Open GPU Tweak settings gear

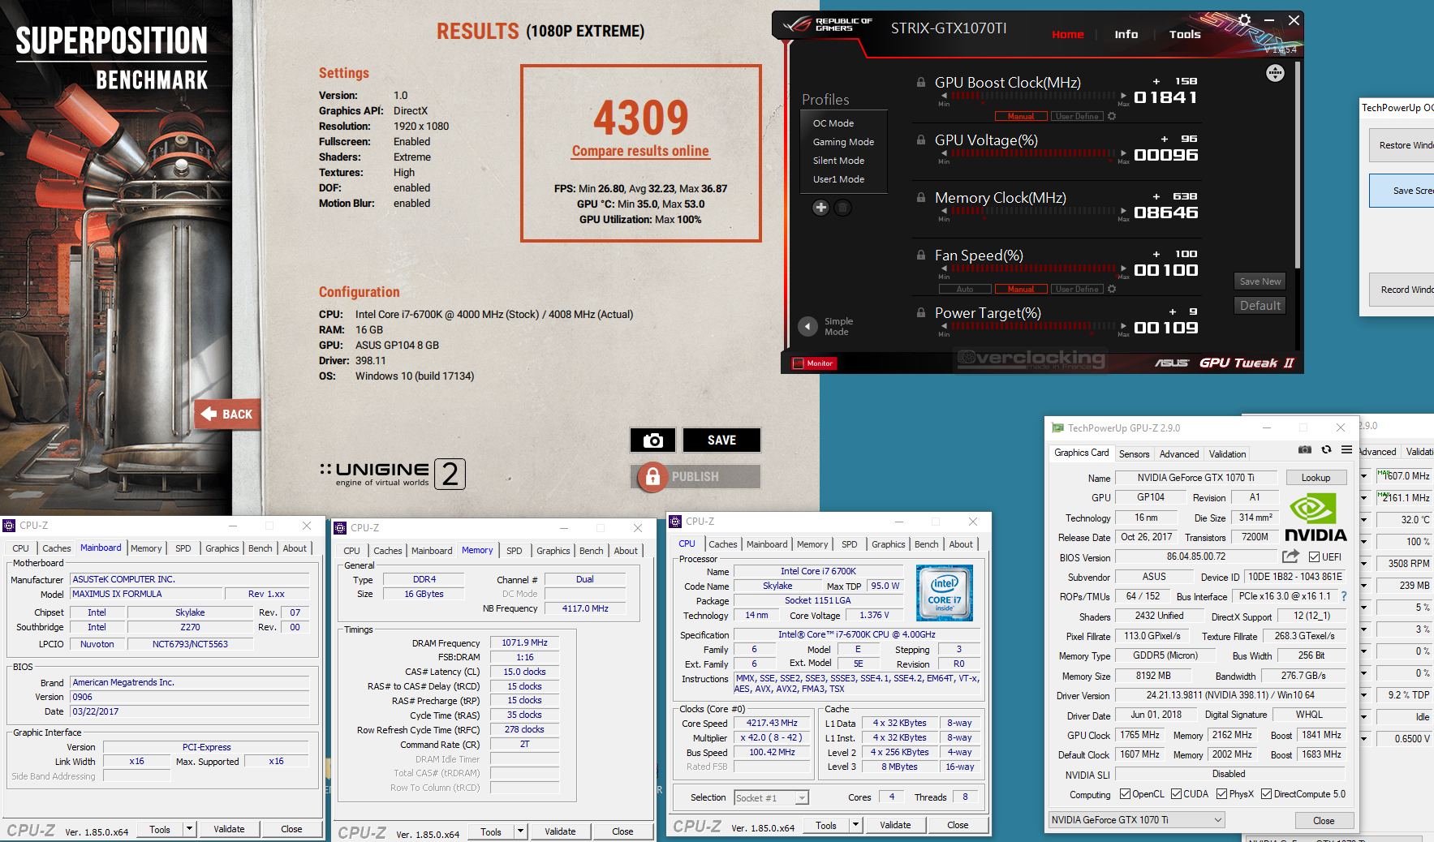(1244, 19)
